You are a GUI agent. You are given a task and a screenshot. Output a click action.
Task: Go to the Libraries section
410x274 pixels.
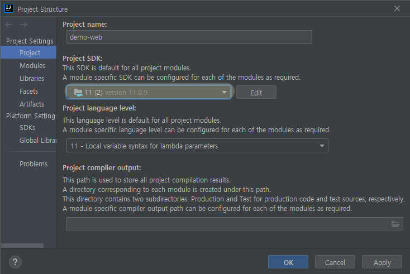32,79
